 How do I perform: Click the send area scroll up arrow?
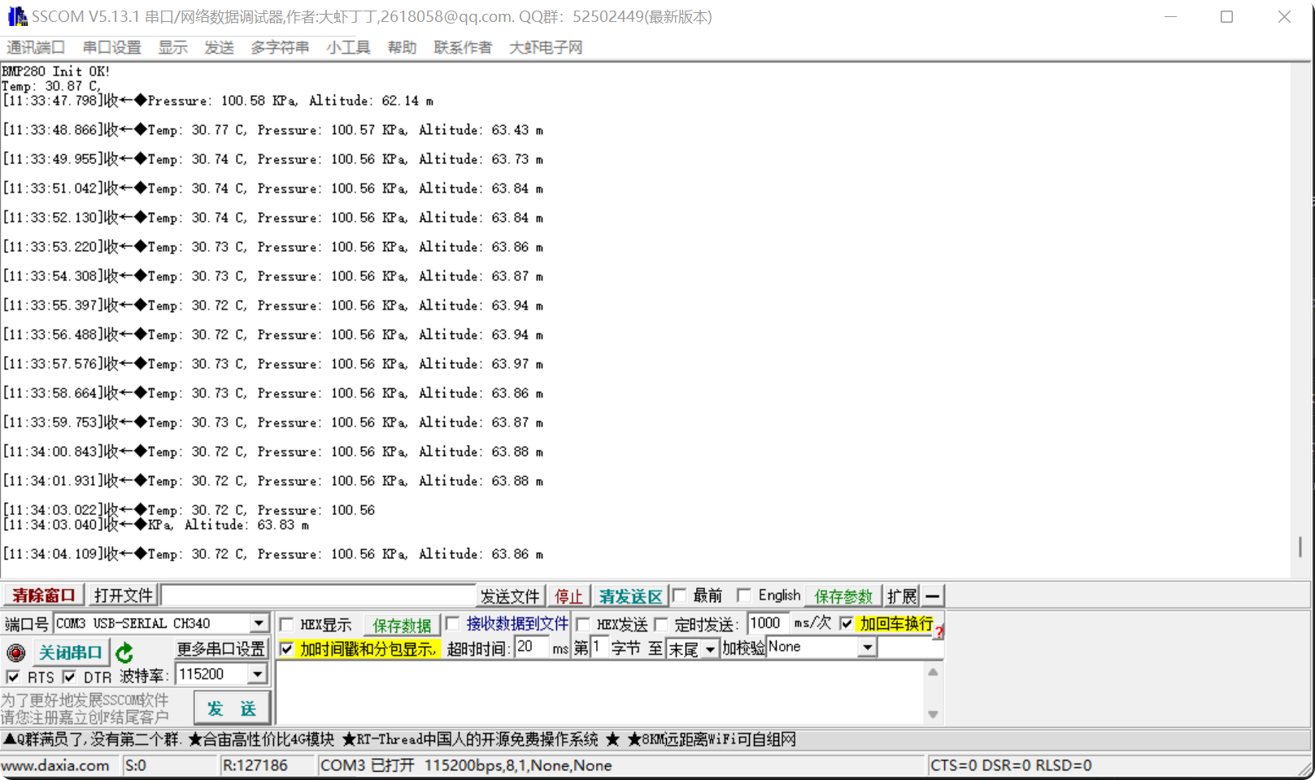933,672
